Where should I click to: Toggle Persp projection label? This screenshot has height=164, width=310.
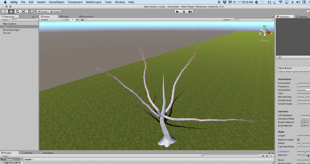click(264, 41)
